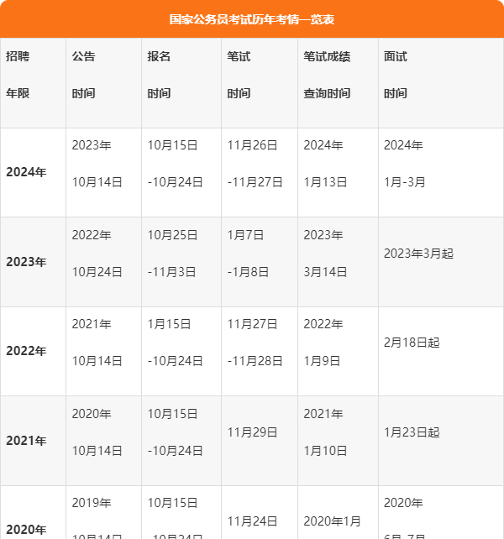
Task: Click the 10月25日 to 11月3日 registration cell
Action: pyautogui.click(x=172, y=254)
